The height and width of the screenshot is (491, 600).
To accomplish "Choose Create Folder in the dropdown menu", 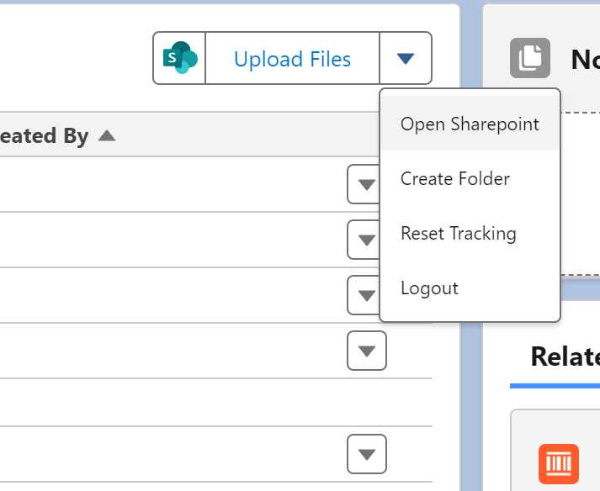I will [455, 178].
